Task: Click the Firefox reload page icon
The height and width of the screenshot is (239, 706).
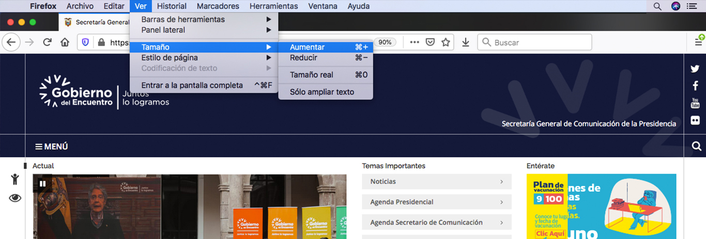Action: [x=47, y=42]
